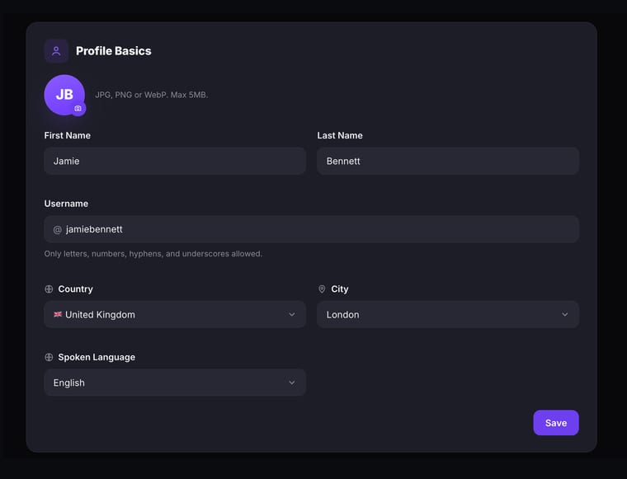Open the Spoken Language dropdown showing English
The height and width of the screenshot is (479, 627).
tap(175, 383)
